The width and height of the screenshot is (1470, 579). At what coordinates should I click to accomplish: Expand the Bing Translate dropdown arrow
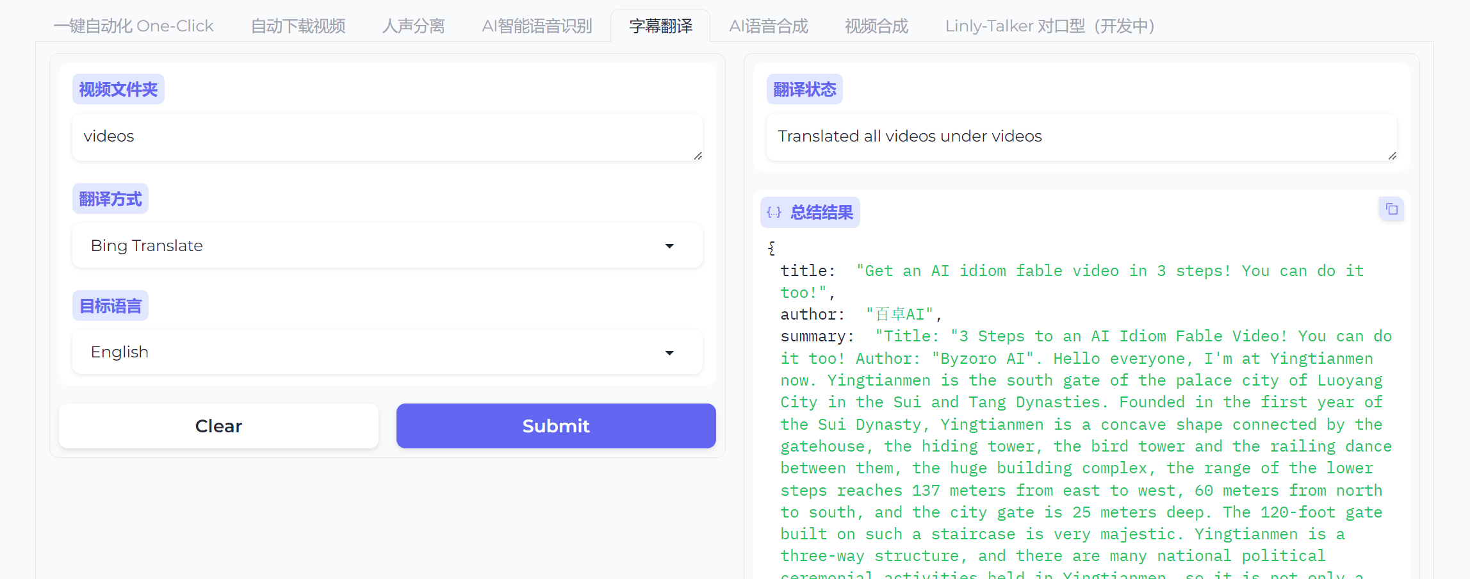pos(669,246)
